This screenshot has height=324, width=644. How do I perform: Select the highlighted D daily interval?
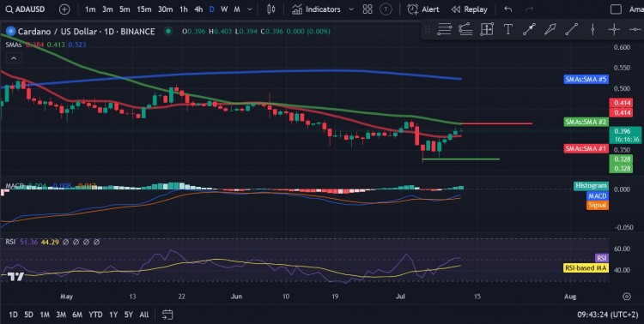point(211,9)
